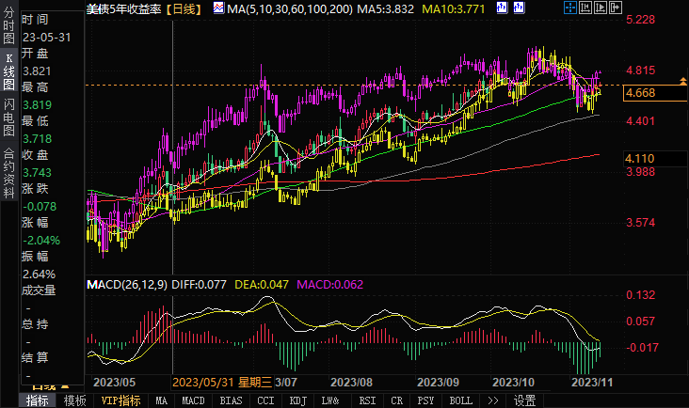The height and width of the screenshot is (408, 689).
Task: Choose the BOLL indicator
Action: coord(460,400)
